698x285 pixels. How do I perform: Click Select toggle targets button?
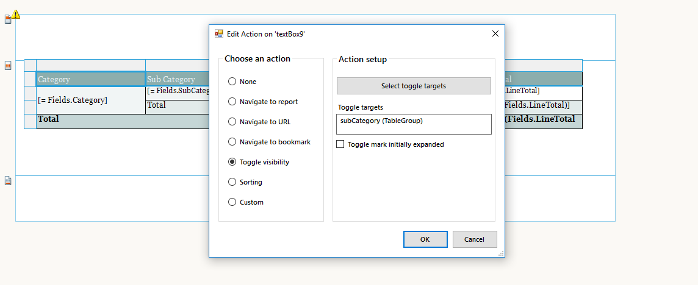414,86
